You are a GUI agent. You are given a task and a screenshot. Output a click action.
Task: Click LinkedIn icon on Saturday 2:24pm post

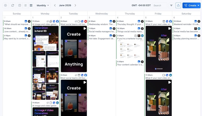(199, 28)
